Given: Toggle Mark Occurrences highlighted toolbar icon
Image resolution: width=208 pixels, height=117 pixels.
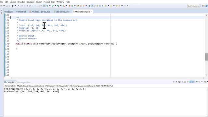Looking at the screenshot, I should (92, 6).
